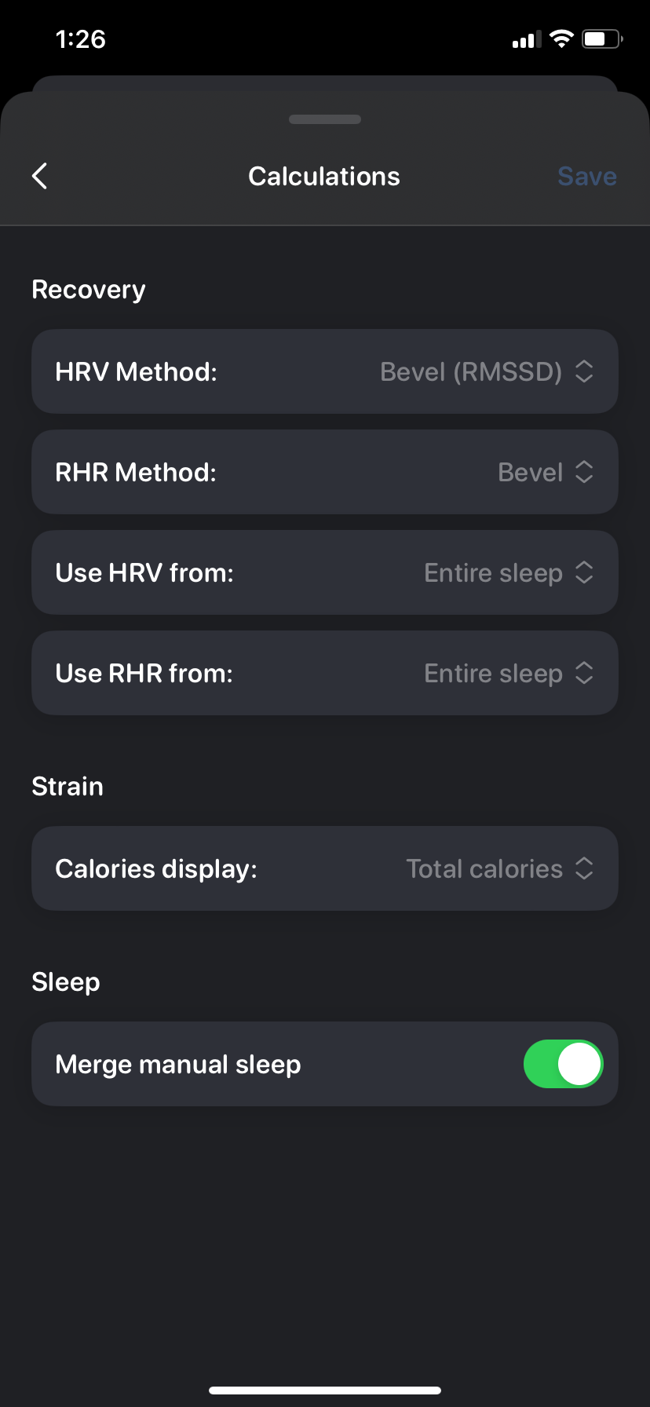Tap the battery indicator icon
Viewport: 650px width, 1407px height.
[x=602, y=38]
